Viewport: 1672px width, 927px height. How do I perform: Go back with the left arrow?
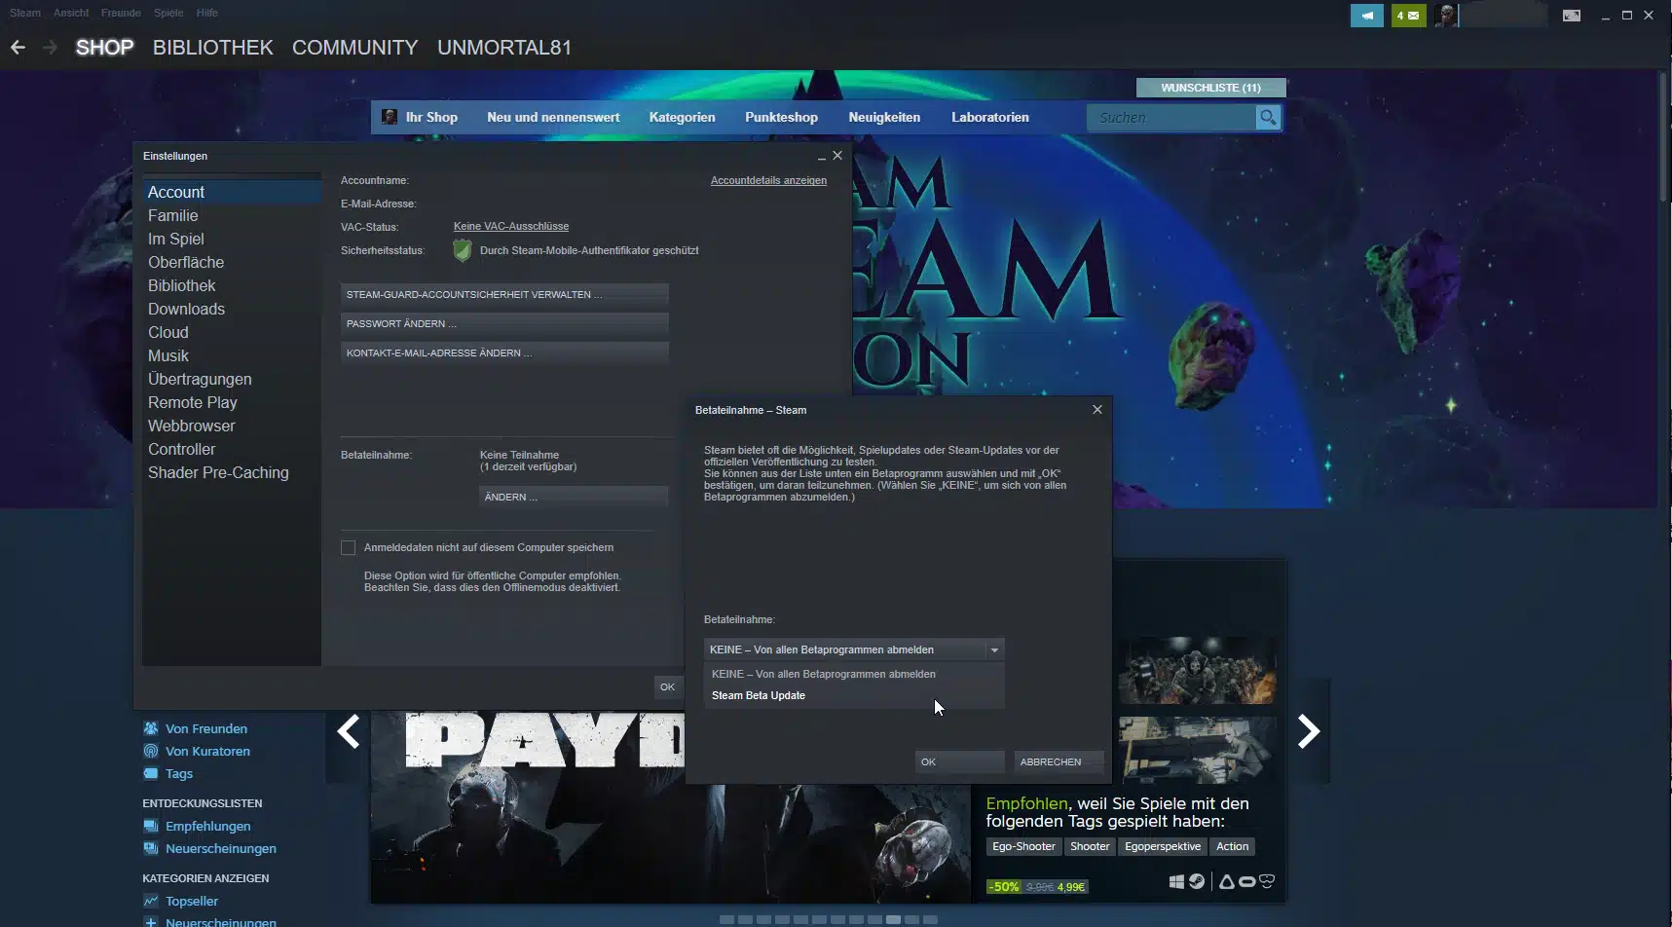click(18, 47)
